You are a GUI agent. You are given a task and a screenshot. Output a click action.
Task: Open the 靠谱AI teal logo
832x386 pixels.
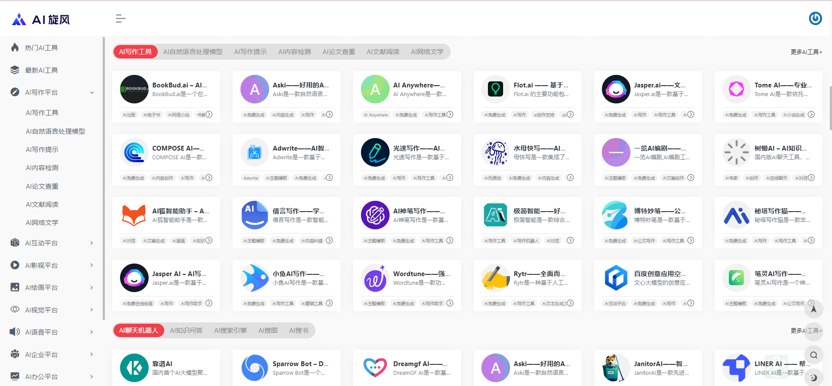point(134,368)
